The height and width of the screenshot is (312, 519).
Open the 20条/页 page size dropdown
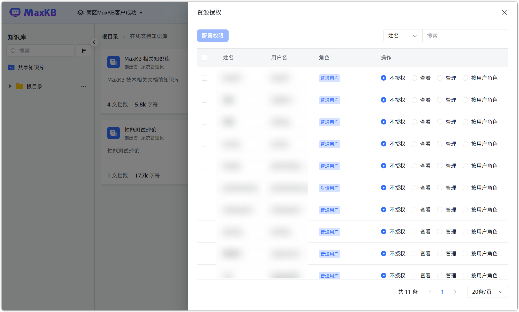[487, 292]
